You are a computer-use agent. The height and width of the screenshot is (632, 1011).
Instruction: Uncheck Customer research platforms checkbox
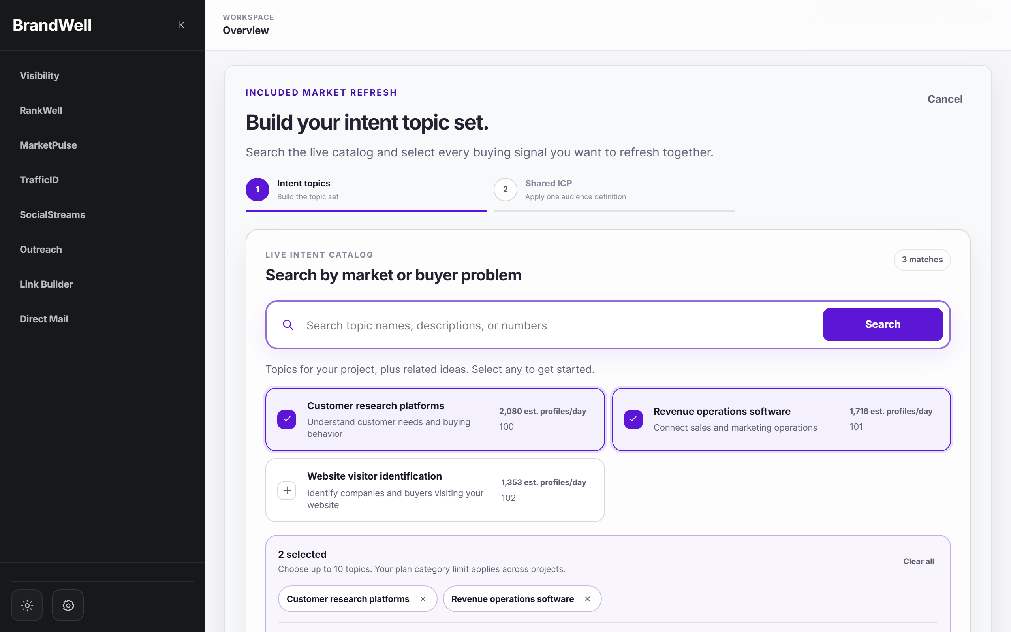(x=287, y=419)
